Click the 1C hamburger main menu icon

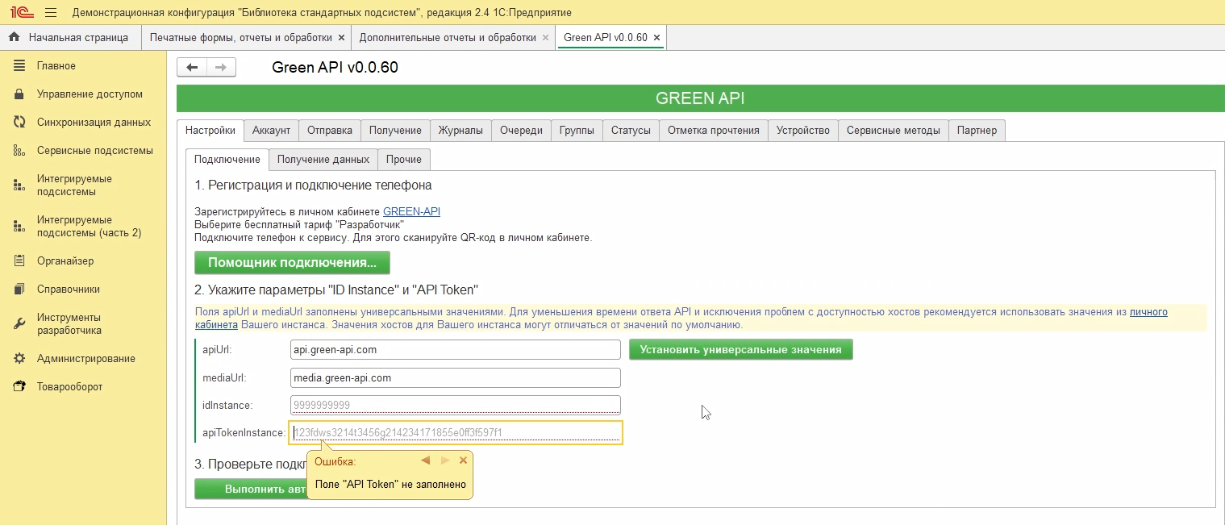pos(51,13)
